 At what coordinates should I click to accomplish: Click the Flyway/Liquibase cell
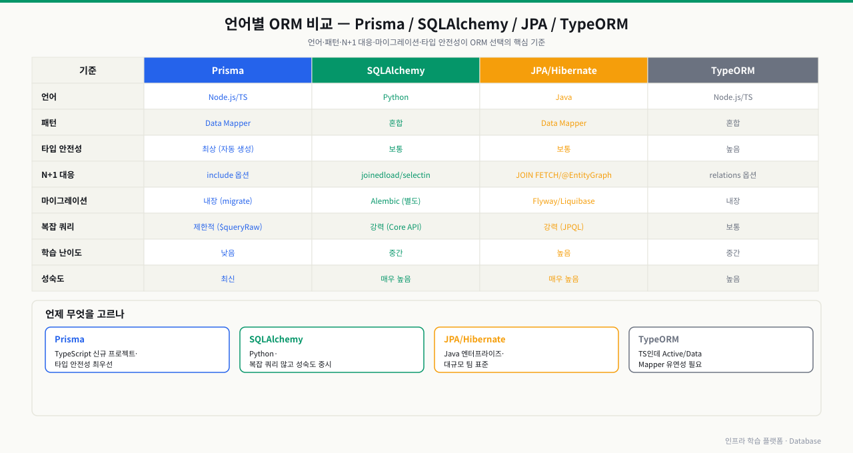pyautogui.click(x=564, y=201)
